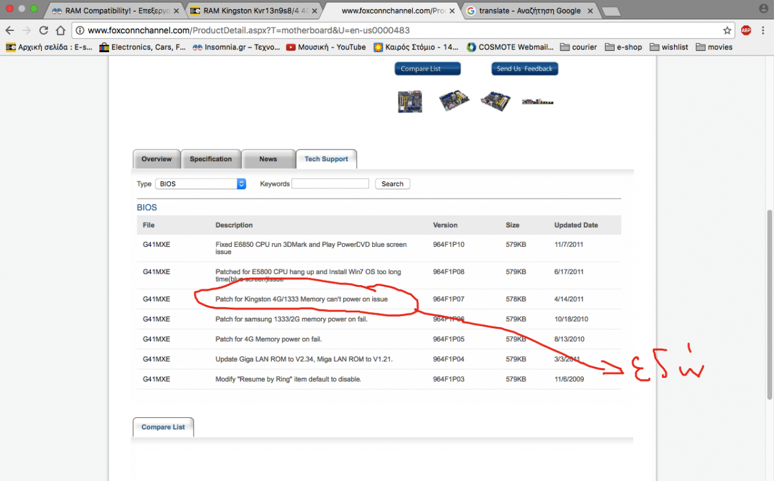774x481 pixels.
Task: Click the date 6/17/2011
Action: point(569,272)
